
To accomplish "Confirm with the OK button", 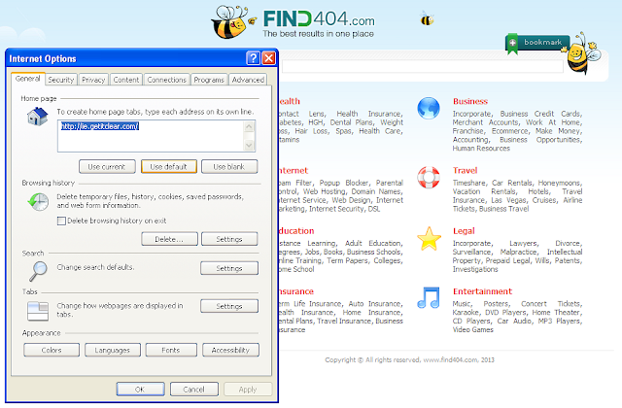I will click(x=140, y=390).
